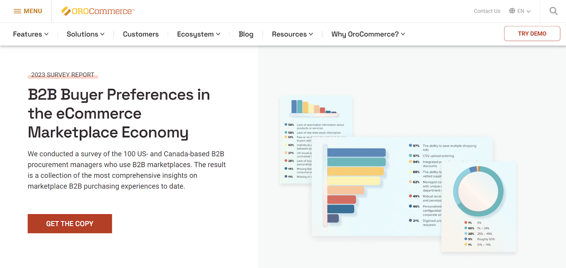Viewport: 566px width, 268px height.
Task: Open the Solutions menu
Action: 86,34
